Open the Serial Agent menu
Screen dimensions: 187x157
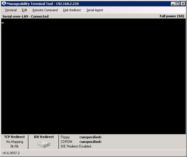click(x=95, y=10)
